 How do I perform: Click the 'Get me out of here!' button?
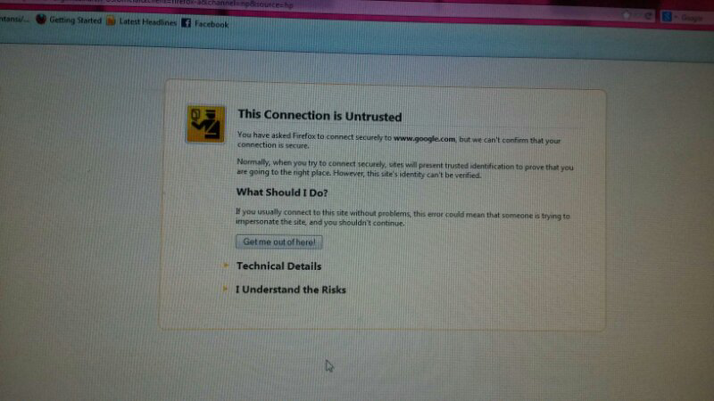click(x=279, y=241)
